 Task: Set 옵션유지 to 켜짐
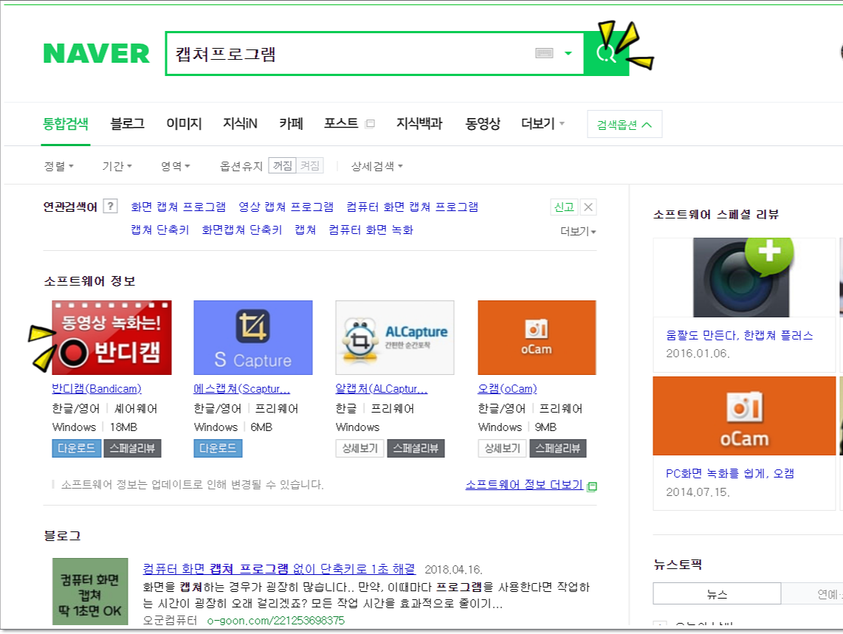310,165
